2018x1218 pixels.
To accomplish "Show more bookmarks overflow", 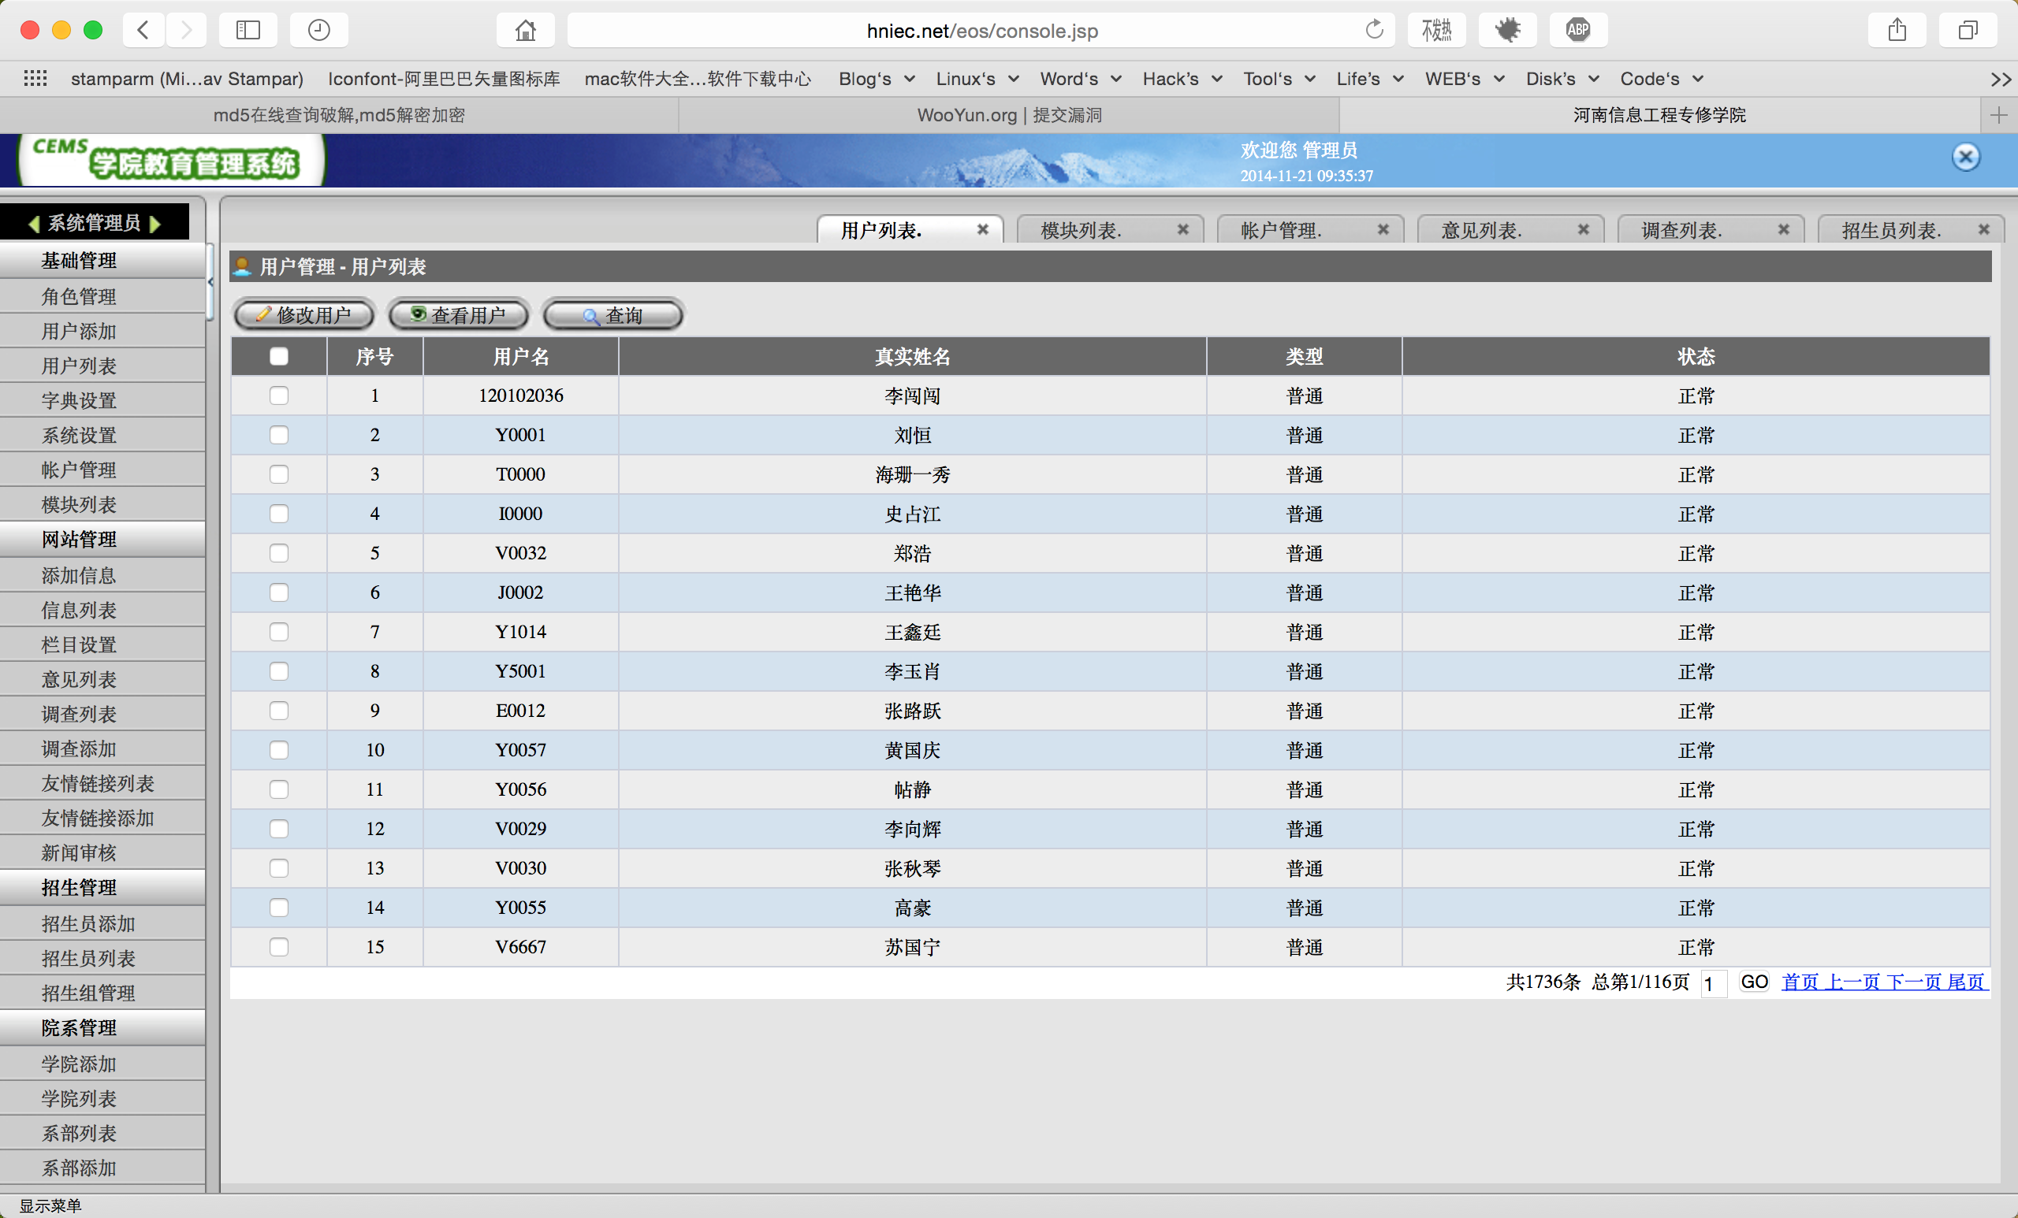I will pyautogui.click(x=2001, y=80).
